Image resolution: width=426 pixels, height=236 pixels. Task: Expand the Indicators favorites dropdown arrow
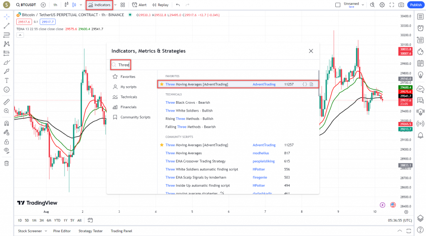pyautogui.click(x=116, y=5)
